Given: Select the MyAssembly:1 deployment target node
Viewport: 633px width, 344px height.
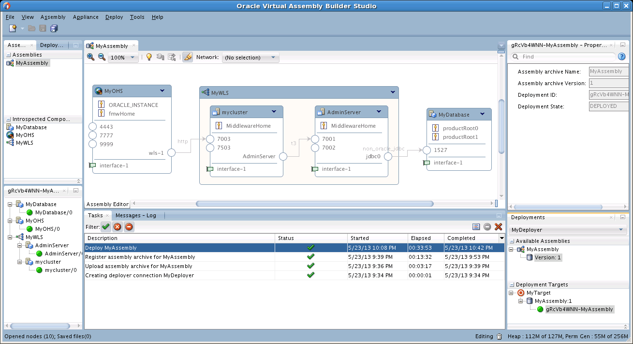Looking at the screenshot, I should coord(553,301).
